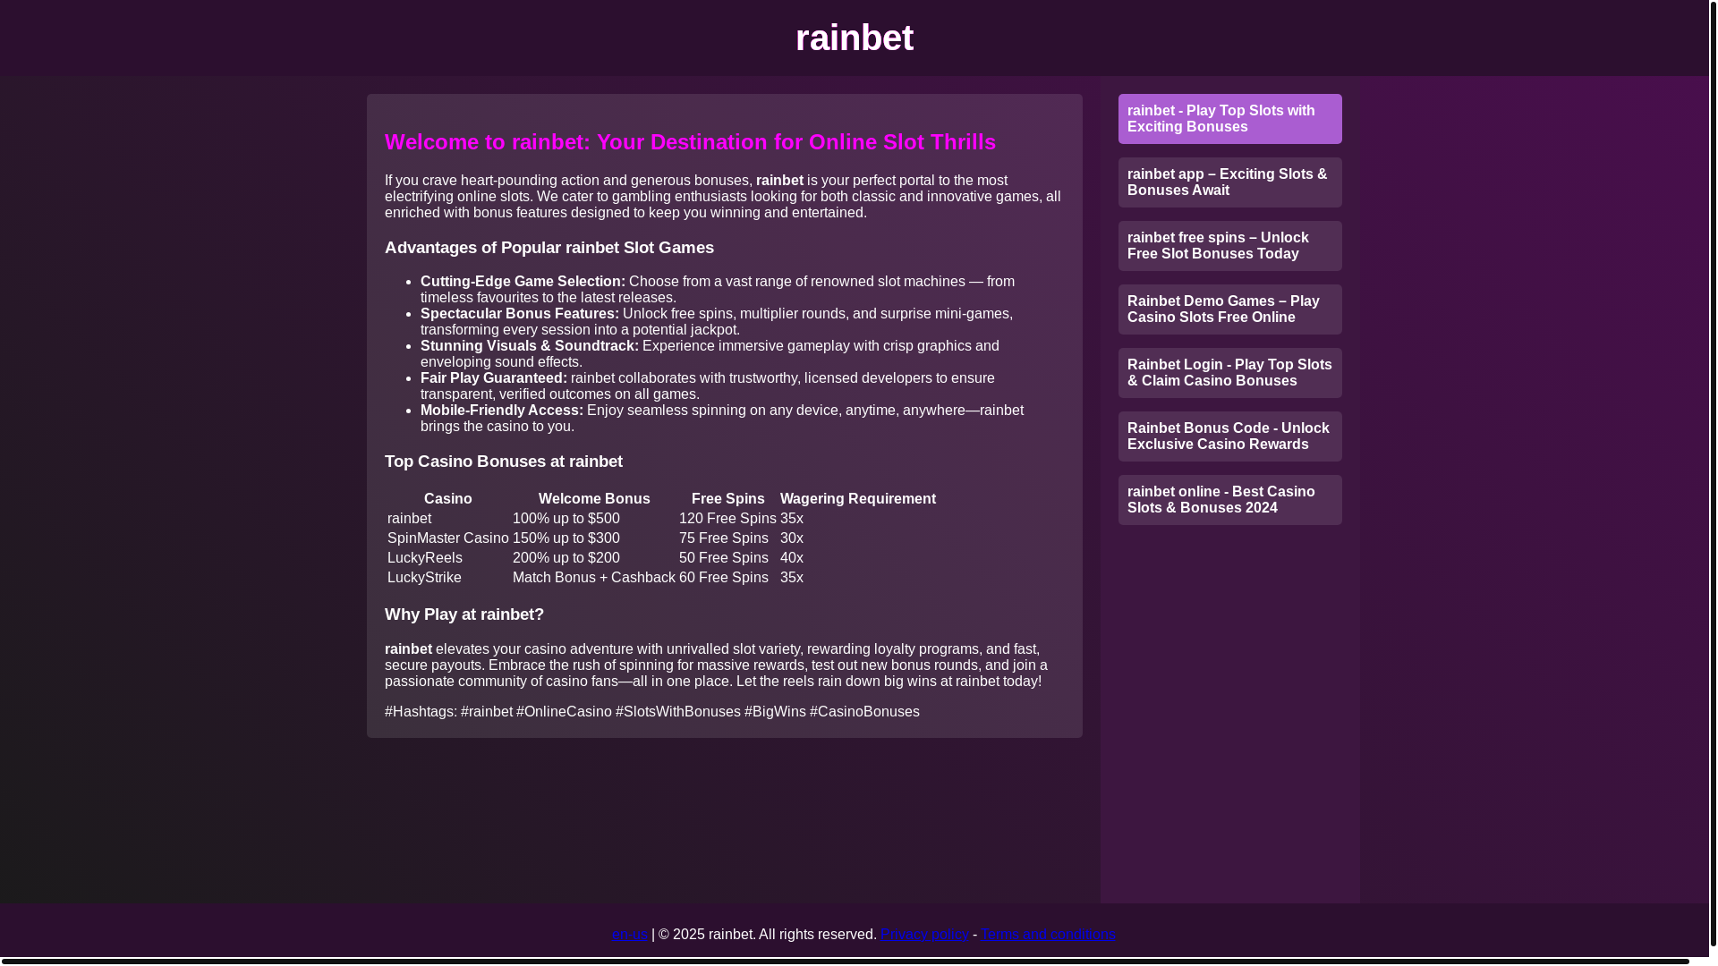The image size is (1718, 966).
Task: Click the '100% up to $500' cell
Action: tap(566, 519)
